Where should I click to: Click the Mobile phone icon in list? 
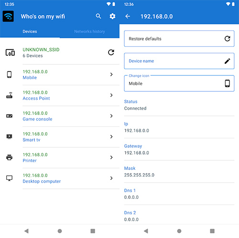(x=9, y=74)
